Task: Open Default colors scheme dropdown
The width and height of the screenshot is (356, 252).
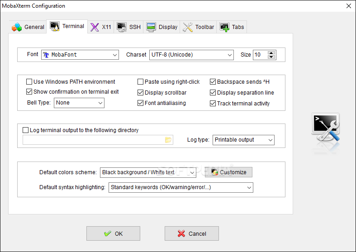Action: 148,172
